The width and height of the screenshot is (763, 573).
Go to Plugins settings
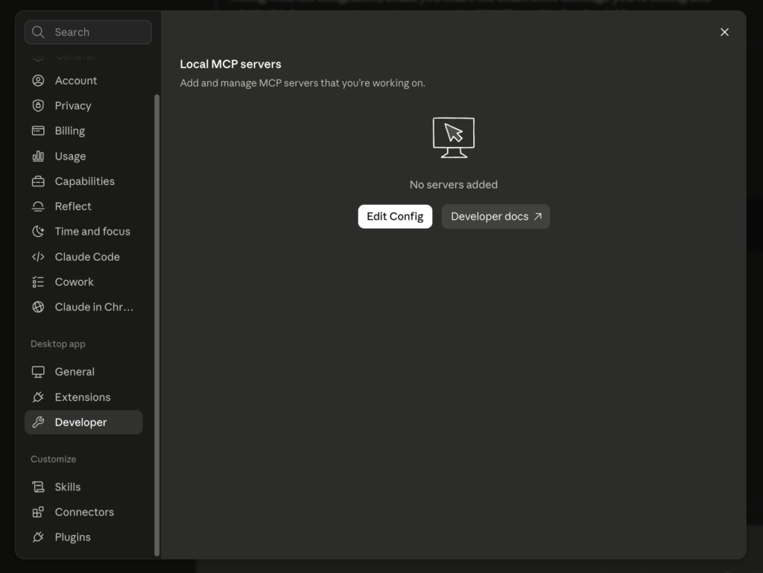tap(83, 537)
